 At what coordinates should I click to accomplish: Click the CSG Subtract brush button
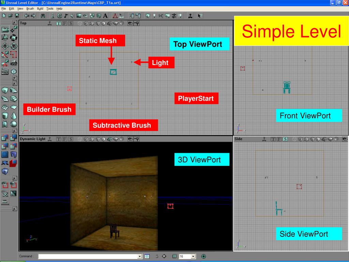(x=14, y=138)
